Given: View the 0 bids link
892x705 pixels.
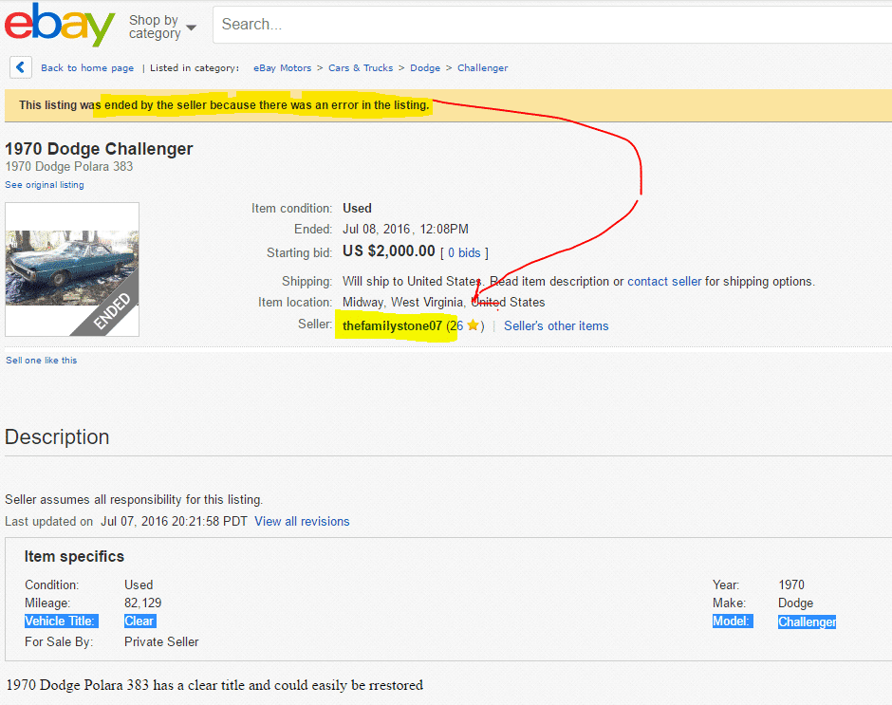Looking at the screenshot, I should [464, 253].
